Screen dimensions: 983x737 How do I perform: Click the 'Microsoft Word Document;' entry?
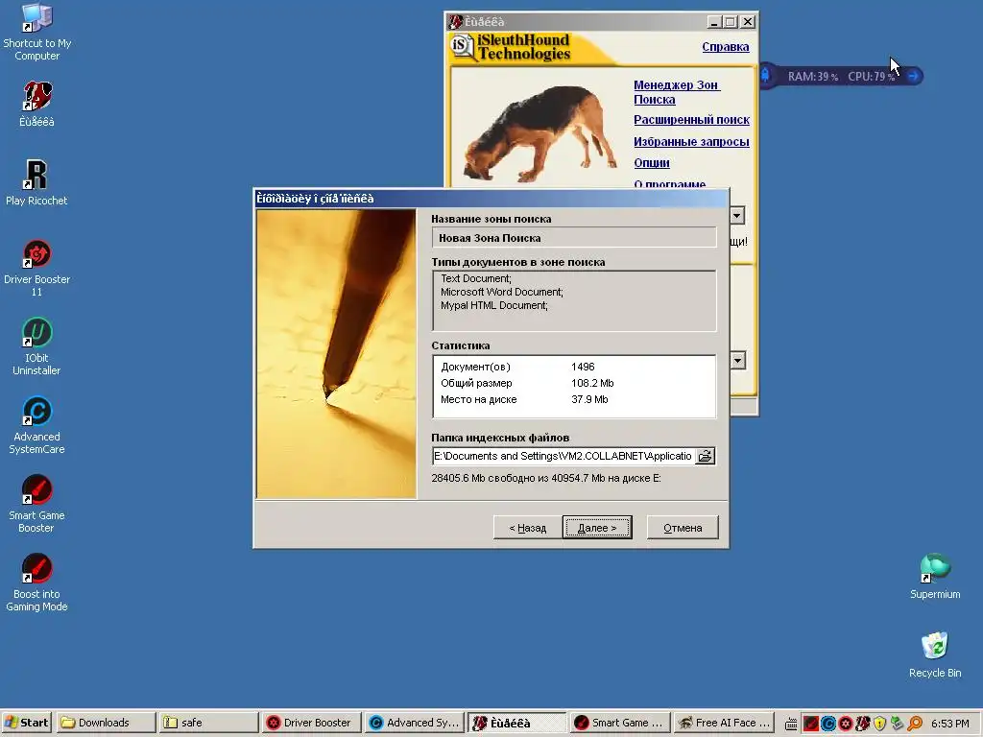(501, 292)
